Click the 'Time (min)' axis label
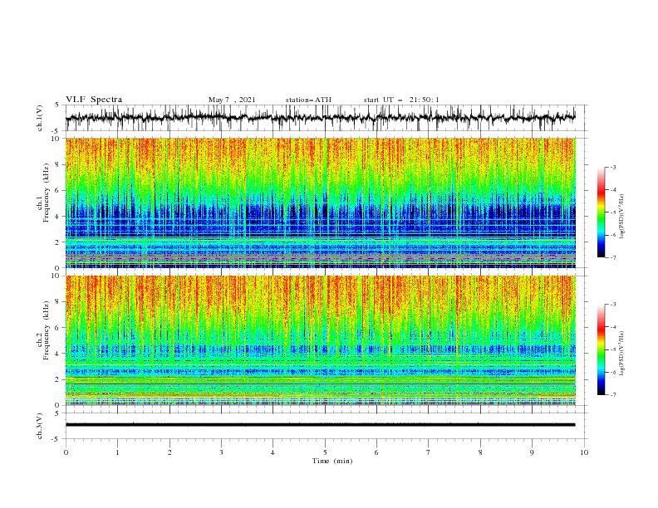Image resolution: width=658 pixels, height=508 pixels. 332,461
